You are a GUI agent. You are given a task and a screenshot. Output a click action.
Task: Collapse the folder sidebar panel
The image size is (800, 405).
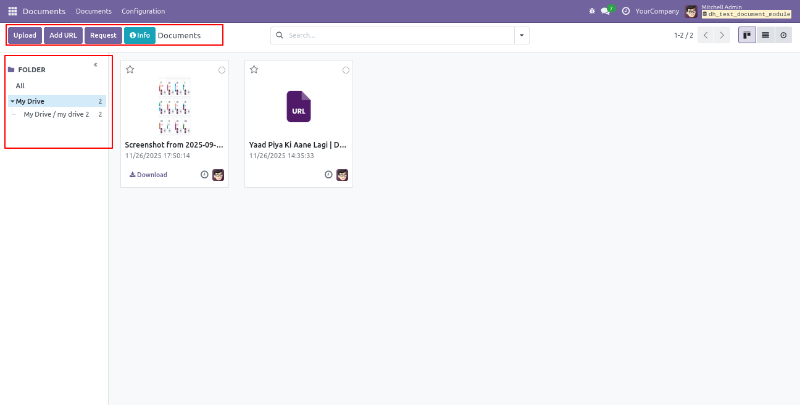[96, 65]
